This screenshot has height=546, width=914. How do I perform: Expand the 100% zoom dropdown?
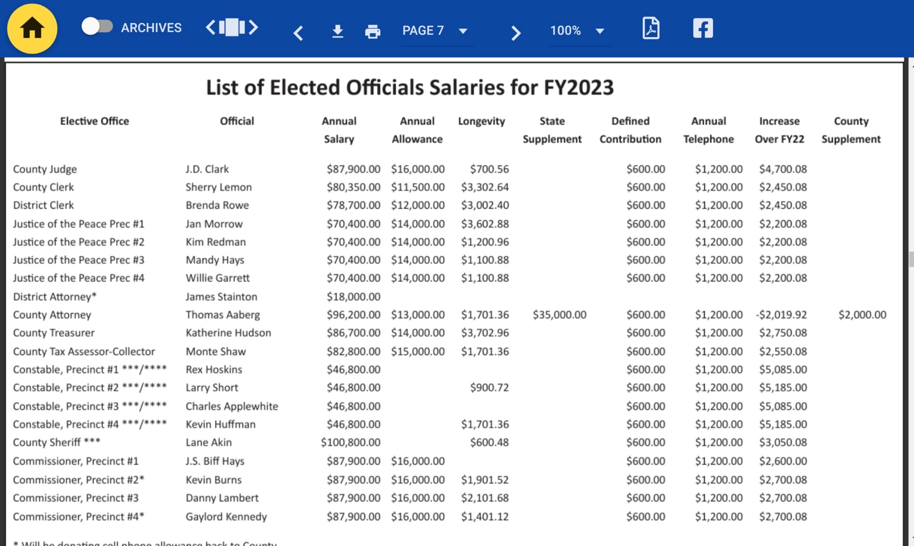[578, 31]
